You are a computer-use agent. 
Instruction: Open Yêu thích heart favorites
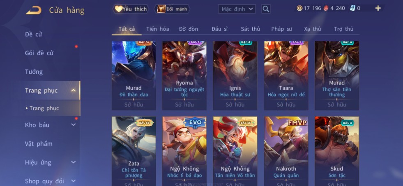coord(131,9)
